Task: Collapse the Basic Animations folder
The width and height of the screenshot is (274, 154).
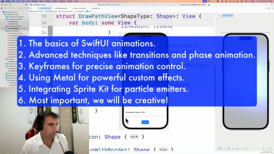Action: 5,31
